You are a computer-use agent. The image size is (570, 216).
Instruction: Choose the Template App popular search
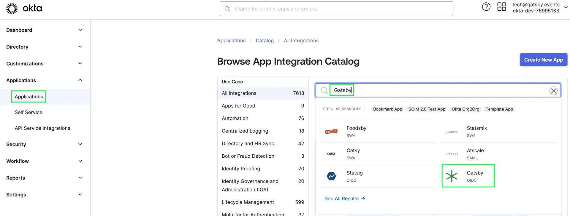pos(499,109)
